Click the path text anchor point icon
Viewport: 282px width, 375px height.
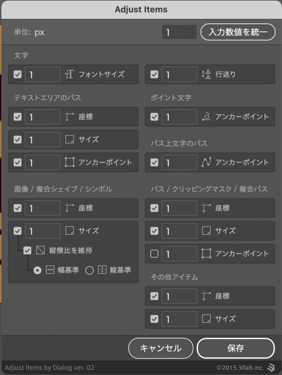tap(206, 162)
